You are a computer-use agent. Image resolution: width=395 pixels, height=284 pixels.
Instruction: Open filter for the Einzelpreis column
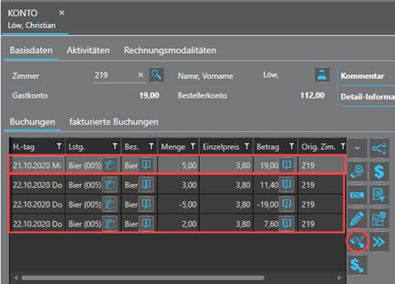247,146
